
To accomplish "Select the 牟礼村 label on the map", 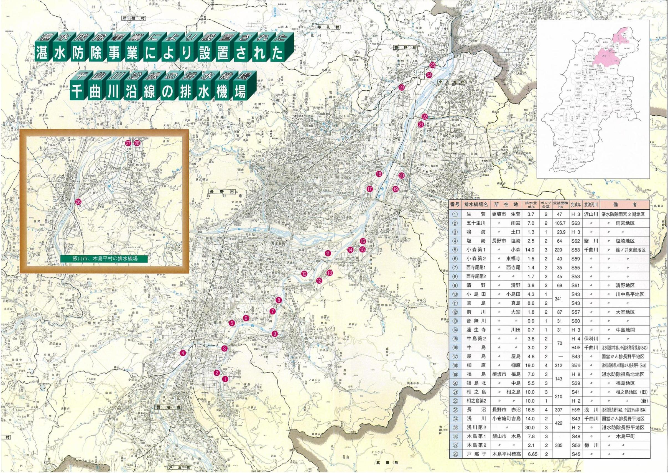I will click(x=328, y=27).
